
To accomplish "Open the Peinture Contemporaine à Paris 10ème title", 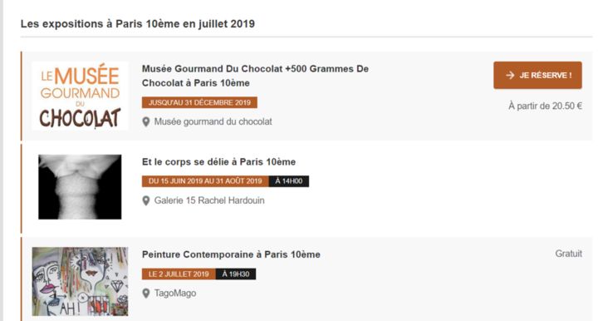I will tap(231, 254).
